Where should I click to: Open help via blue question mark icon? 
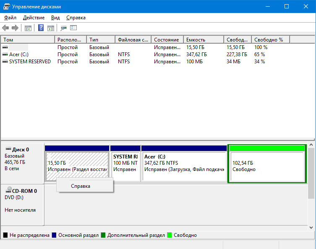coord(41,28)
